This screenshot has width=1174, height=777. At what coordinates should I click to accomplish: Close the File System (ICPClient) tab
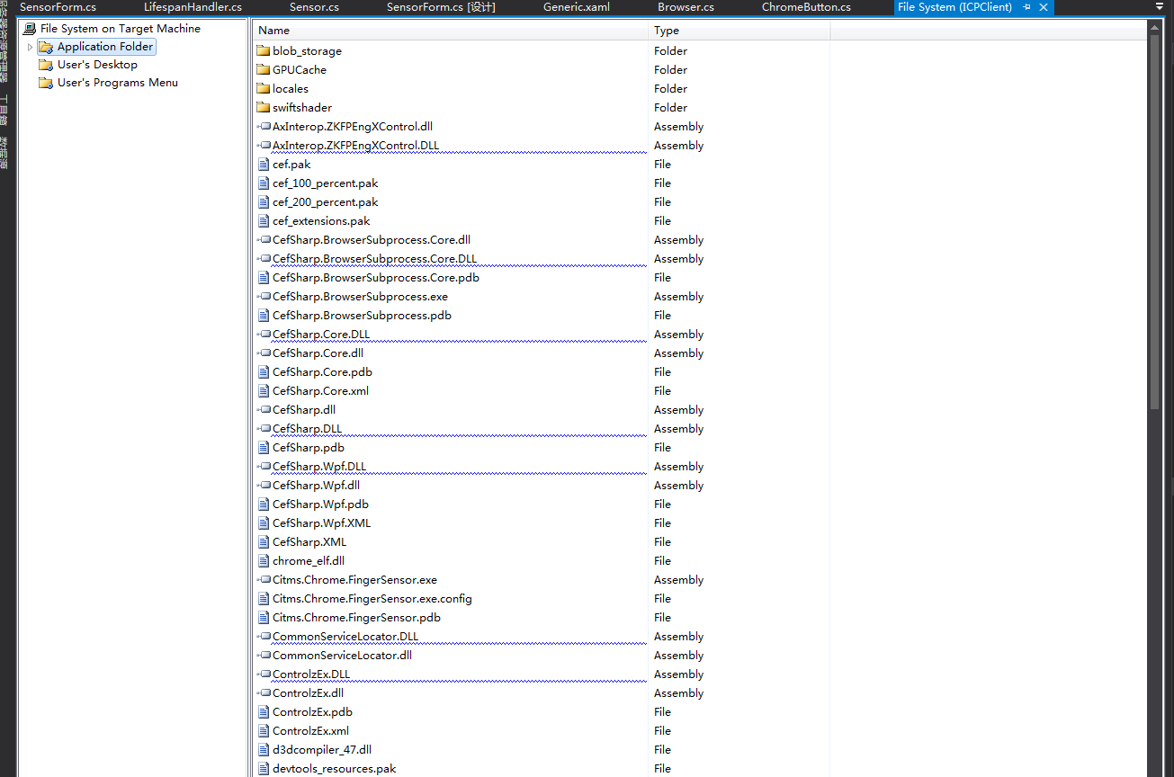click(1044, 7)
